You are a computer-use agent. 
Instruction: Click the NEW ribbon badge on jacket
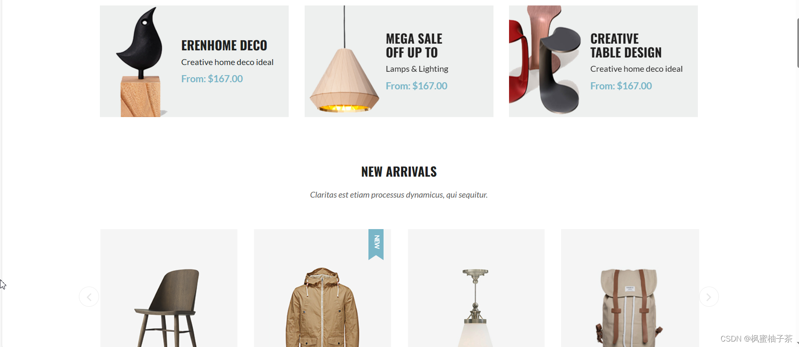(x=376, y=244)
